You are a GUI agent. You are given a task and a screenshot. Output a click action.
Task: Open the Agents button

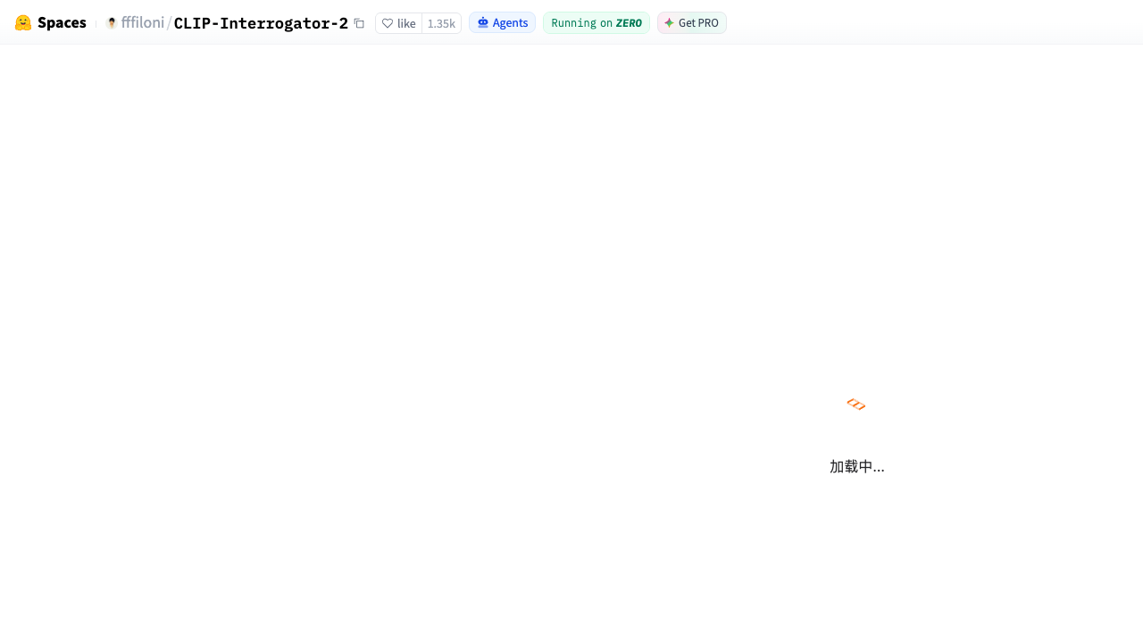coord(502,22)
